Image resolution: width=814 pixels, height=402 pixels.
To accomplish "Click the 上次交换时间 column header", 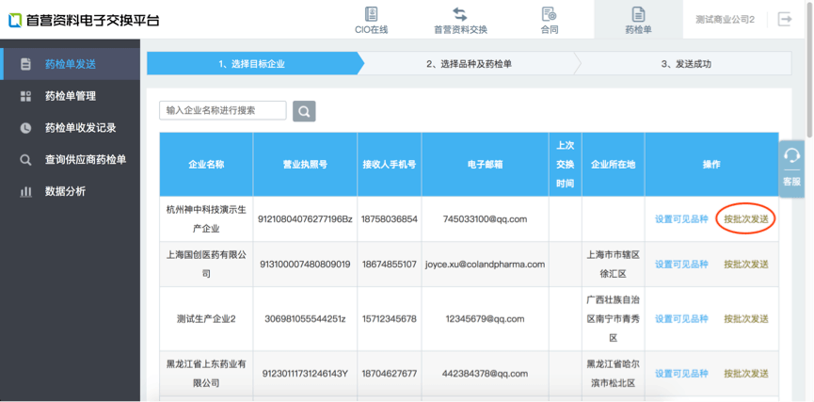I will click(x=566, y=165).
